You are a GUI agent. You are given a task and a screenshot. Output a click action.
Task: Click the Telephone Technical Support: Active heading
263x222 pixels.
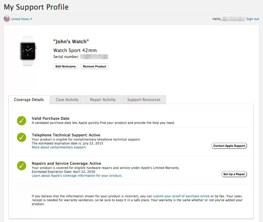point(66,135)
